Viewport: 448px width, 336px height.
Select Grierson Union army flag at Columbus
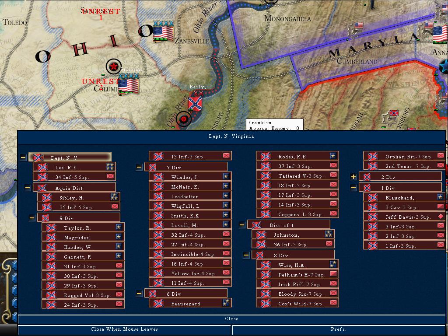point(128,86)
